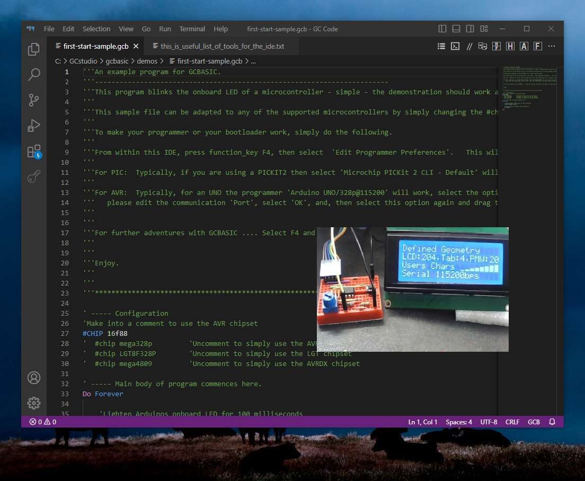585x481 pixels.
Task: Click the terminal prompt icon in the editor toolbar
Action: pyautogui.click(x=455, y=46)
